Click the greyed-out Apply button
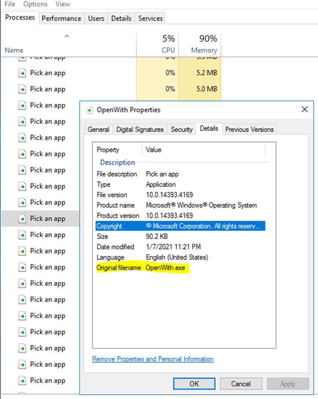 288,383
